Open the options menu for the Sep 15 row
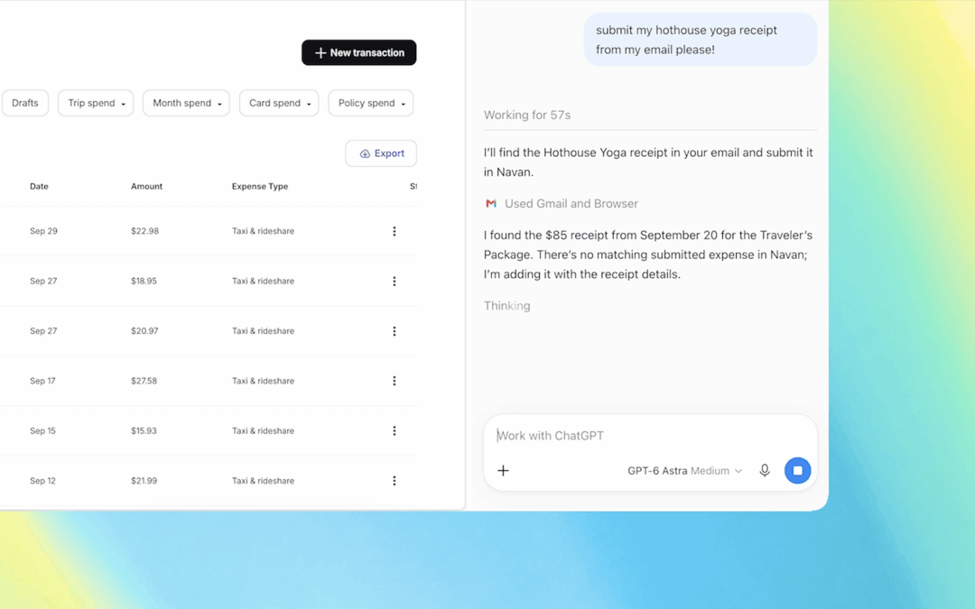Screen dimensions: 975x609 pos(395,430)
